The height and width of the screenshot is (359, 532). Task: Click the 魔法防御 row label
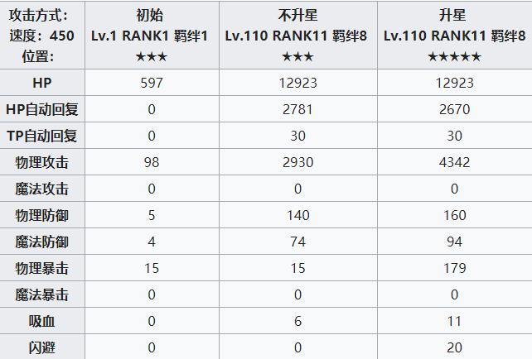coord(42,242)
